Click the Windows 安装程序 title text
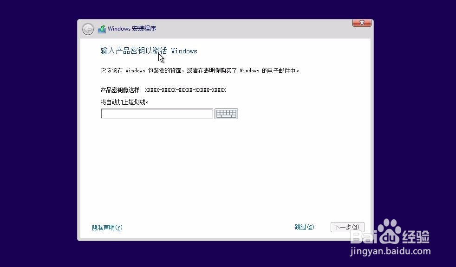The width and height of the screenshot is (456, 267). click(x=132, y=28)
